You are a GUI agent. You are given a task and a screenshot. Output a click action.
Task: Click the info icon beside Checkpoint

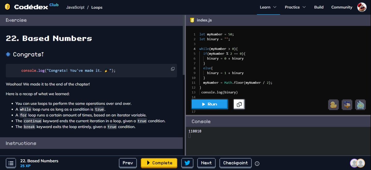[x=257, y=163]
